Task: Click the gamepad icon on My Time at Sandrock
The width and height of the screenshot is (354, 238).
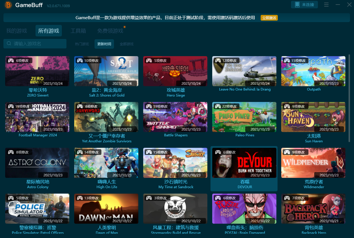Action: point(149,152)
